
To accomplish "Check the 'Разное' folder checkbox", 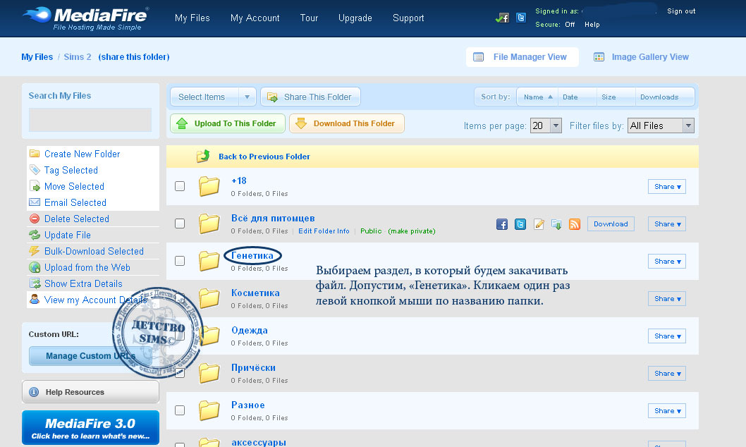I will 180,410.
